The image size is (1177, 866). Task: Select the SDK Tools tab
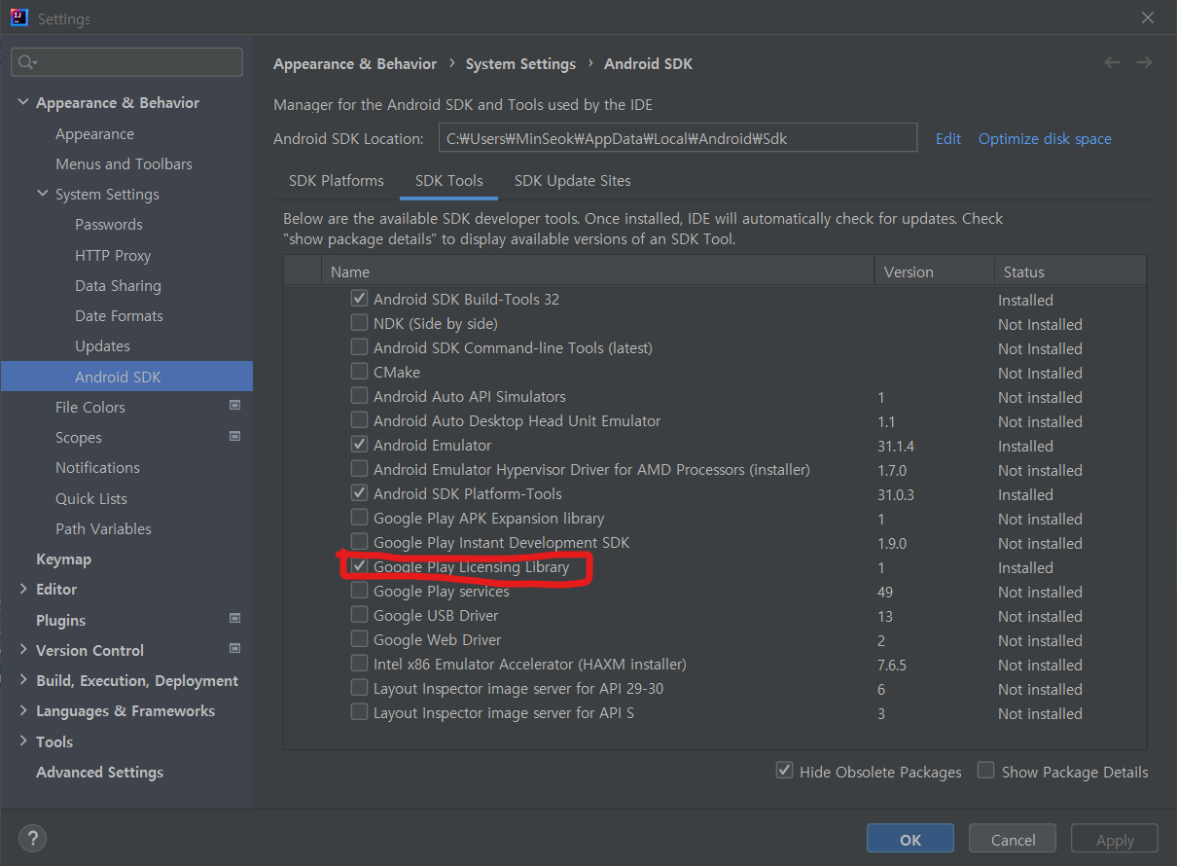point(449,181)
